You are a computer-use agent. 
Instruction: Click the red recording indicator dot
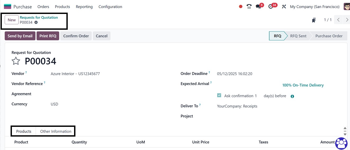tap(240, 7)
